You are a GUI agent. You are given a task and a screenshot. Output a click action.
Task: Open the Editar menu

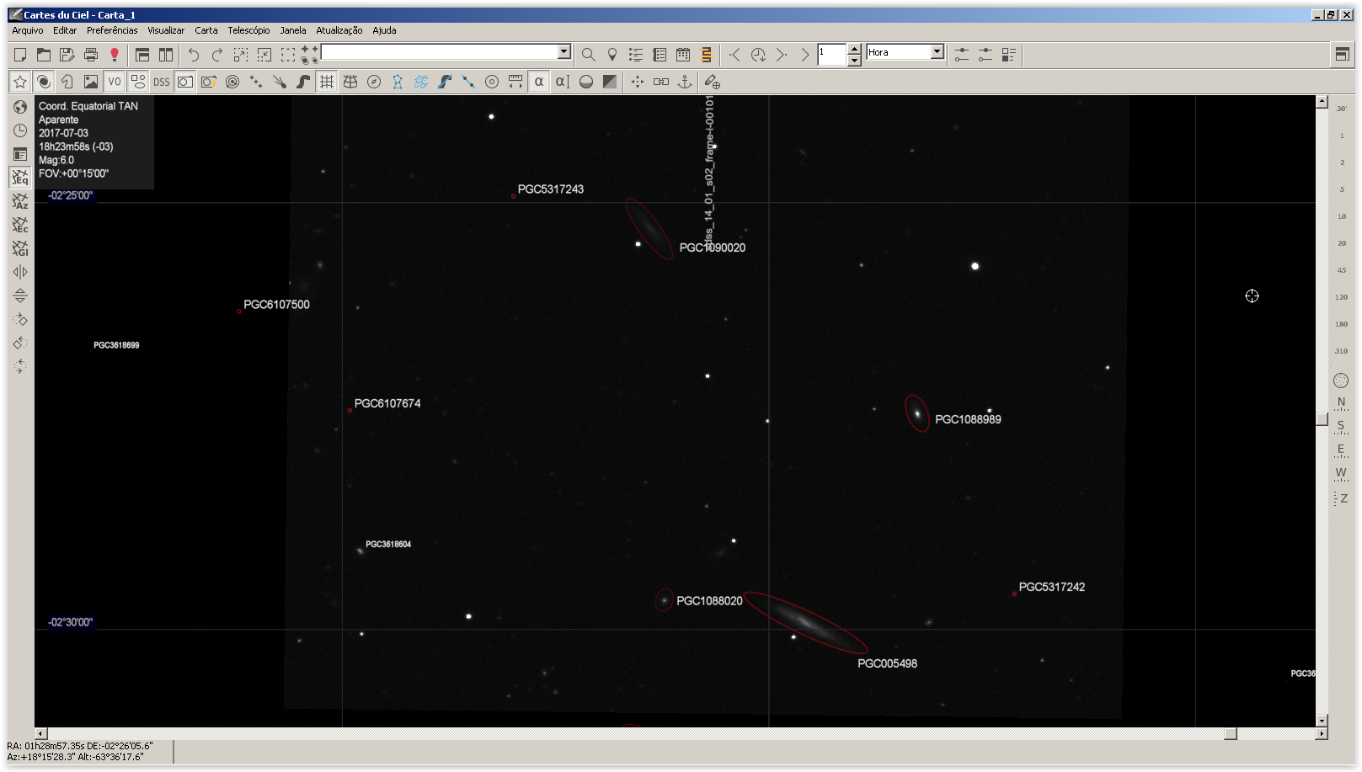[65, 30]
